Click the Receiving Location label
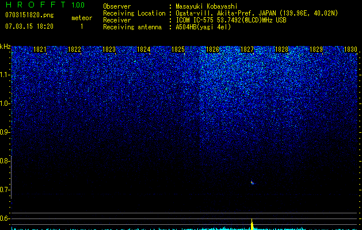Image resolution: width=362 pixels, height=230 pixels. pos(134,13)
